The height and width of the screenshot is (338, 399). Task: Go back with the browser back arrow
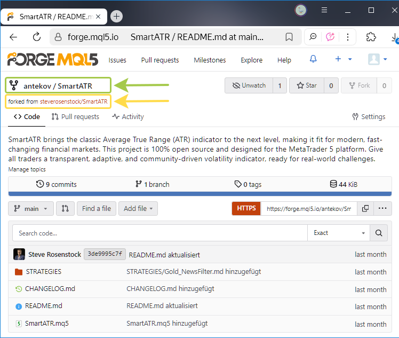13,37
